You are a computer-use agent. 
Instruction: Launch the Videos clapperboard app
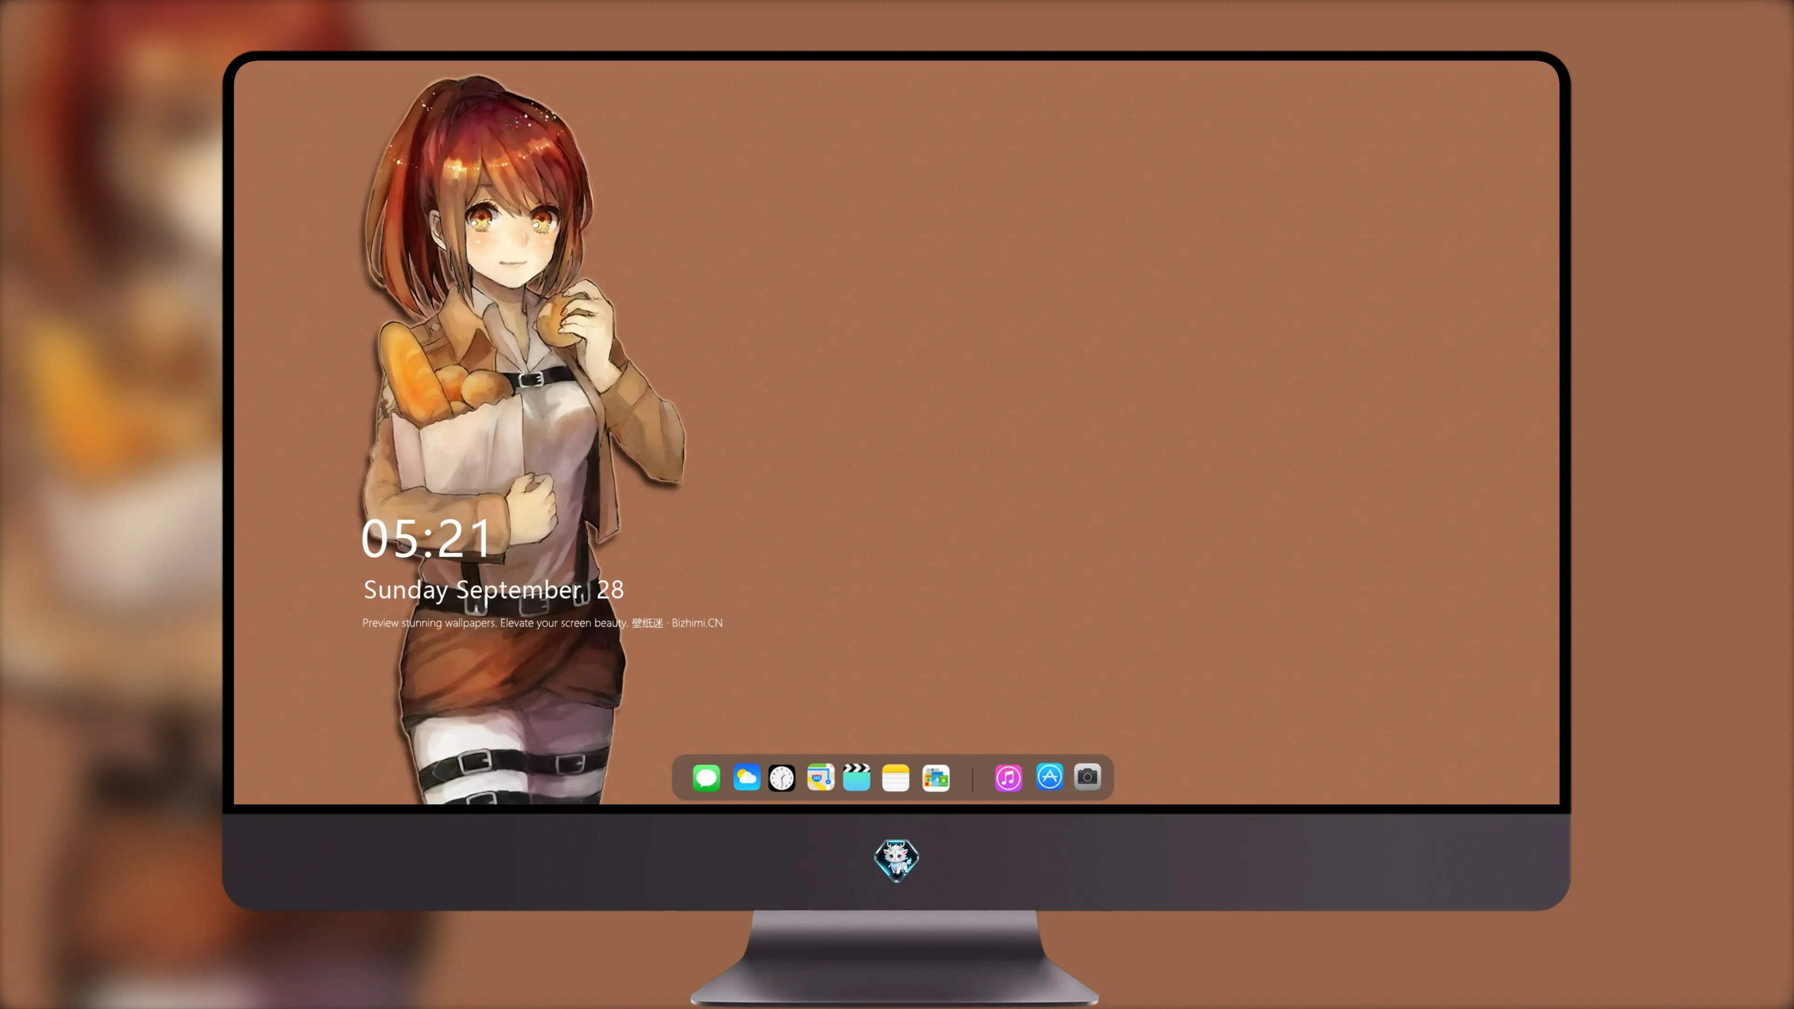[x=857, y=777]
